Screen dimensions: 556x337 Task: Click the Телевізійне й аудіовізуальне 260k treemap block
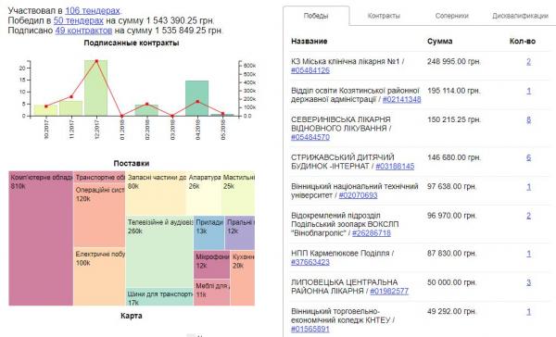pyautogui.click(x=160, y=252)
